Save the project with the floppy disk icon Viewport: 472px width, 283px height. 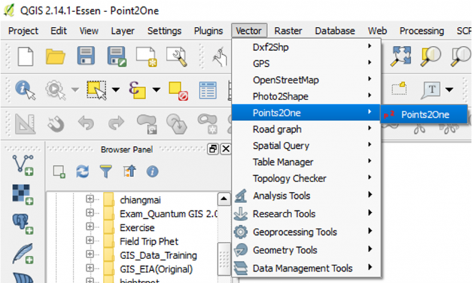tap(86, 56)
